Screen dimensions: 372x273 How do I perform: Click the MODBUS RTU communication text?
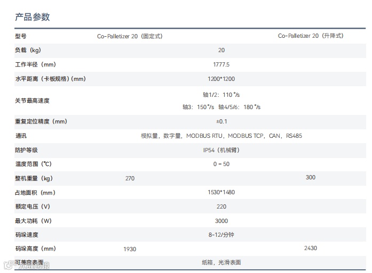click(x=204, y=136)
